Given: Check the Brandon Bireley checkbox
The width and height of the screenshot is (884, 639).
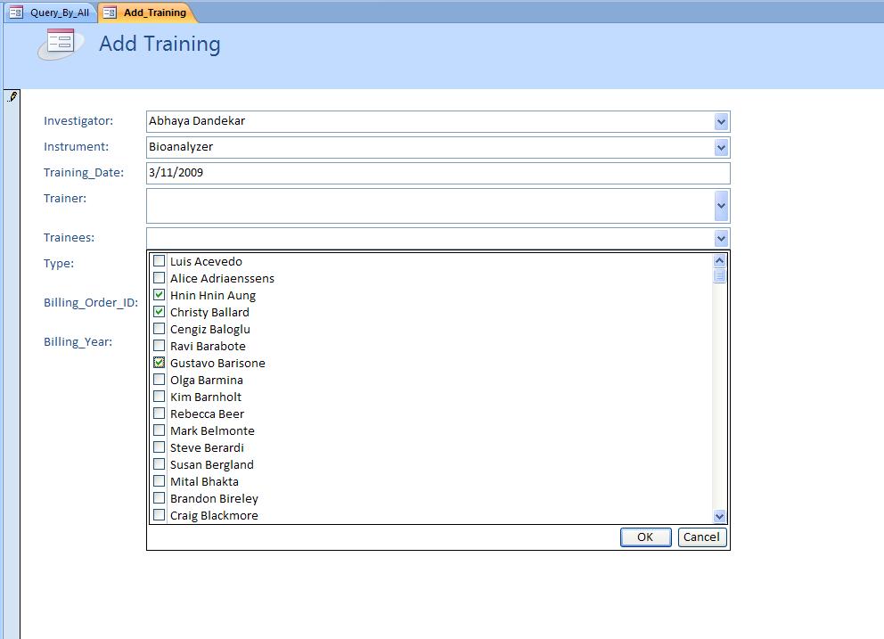Looking at the screenshot, I should (x=160, y=497).
